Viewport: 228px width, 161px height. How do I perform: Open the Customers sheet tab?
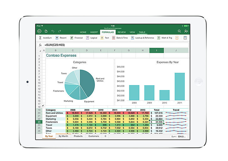click(94, 136)
